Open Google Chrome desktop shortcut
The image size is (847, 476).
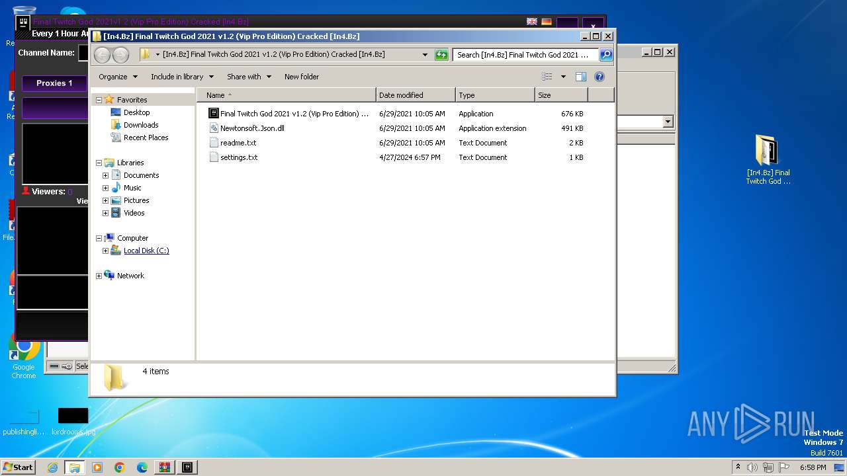[24, 357]
